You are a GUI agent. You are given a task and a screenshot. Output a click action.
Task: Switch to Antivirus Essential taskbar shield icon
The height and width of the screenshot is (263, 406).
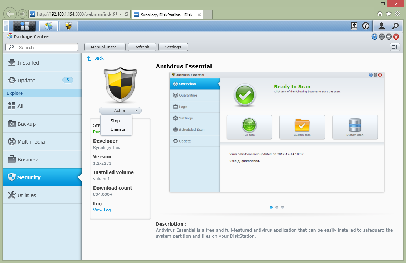tap(68, 26)
